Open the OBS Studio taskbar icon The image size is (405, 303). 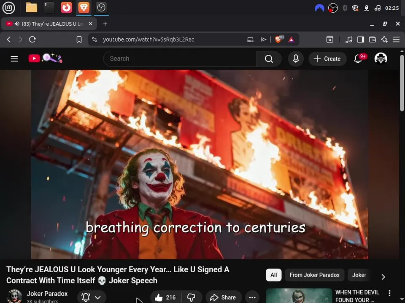101,8
